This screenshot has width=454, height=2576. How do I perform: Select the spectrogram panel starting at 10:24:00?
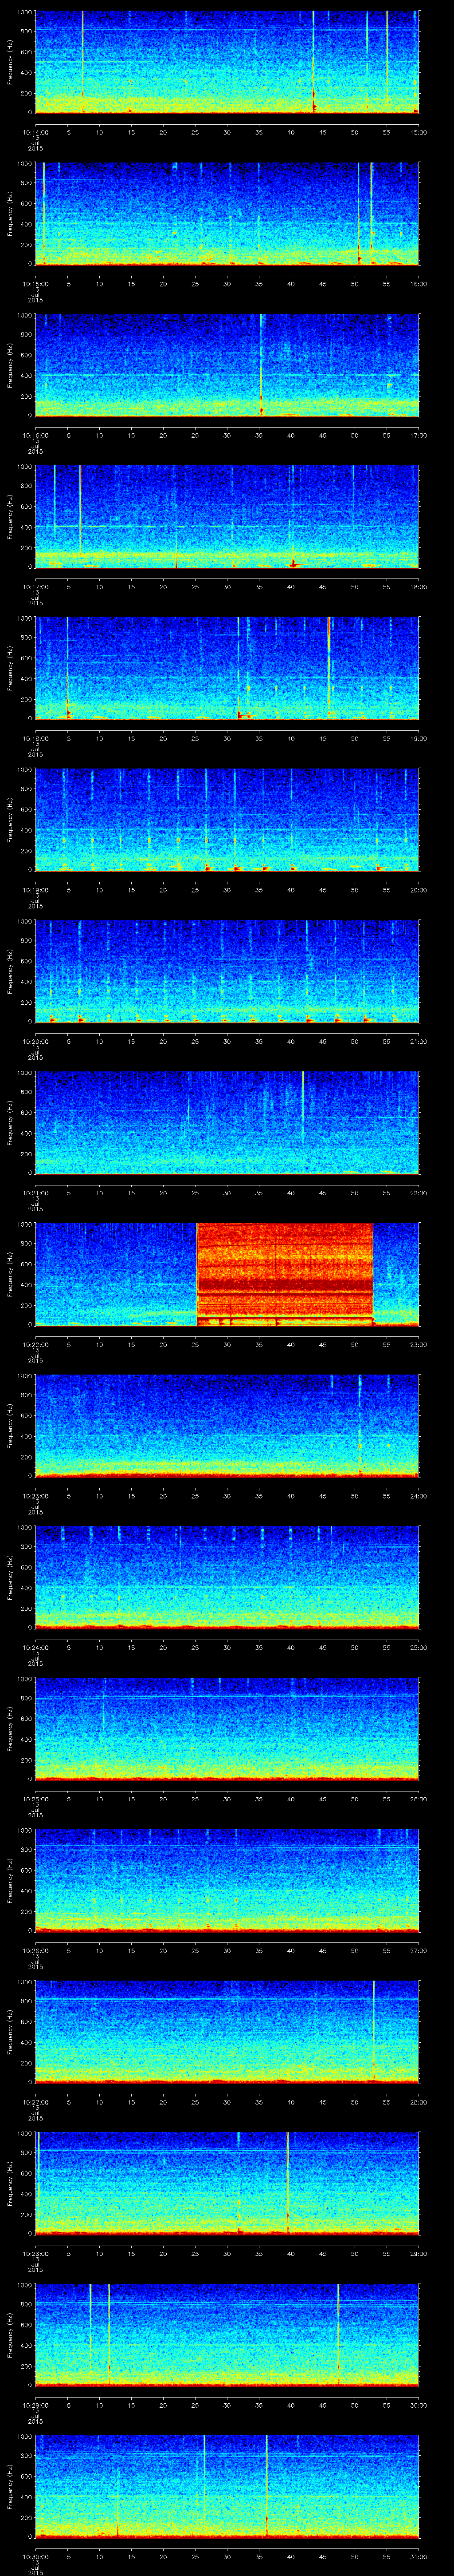[x=227, y=1577]
